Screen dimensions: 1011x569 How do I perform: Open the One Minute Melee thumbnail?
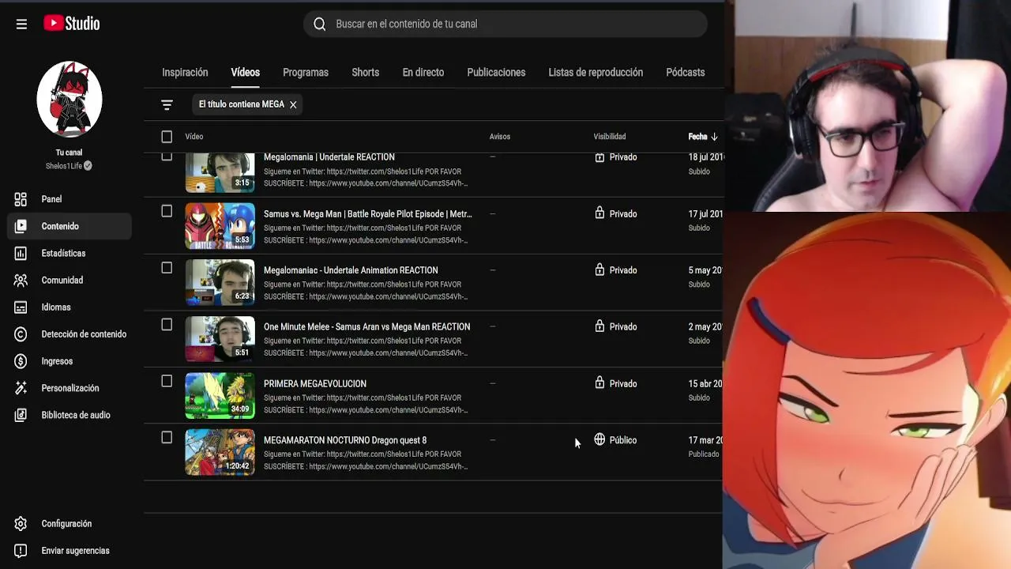220,339
